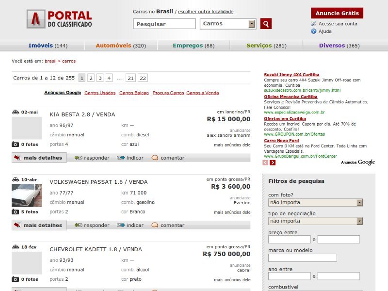Open Suzuki Jimny 4X4 Curitiba ad

coord(291,75)
